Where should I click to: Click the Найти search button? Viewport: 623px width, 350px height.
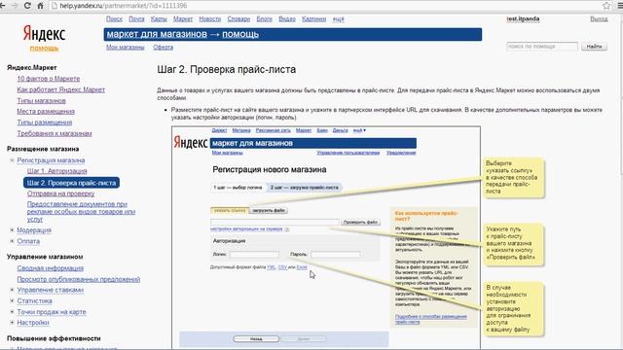(x=594, y=47)
